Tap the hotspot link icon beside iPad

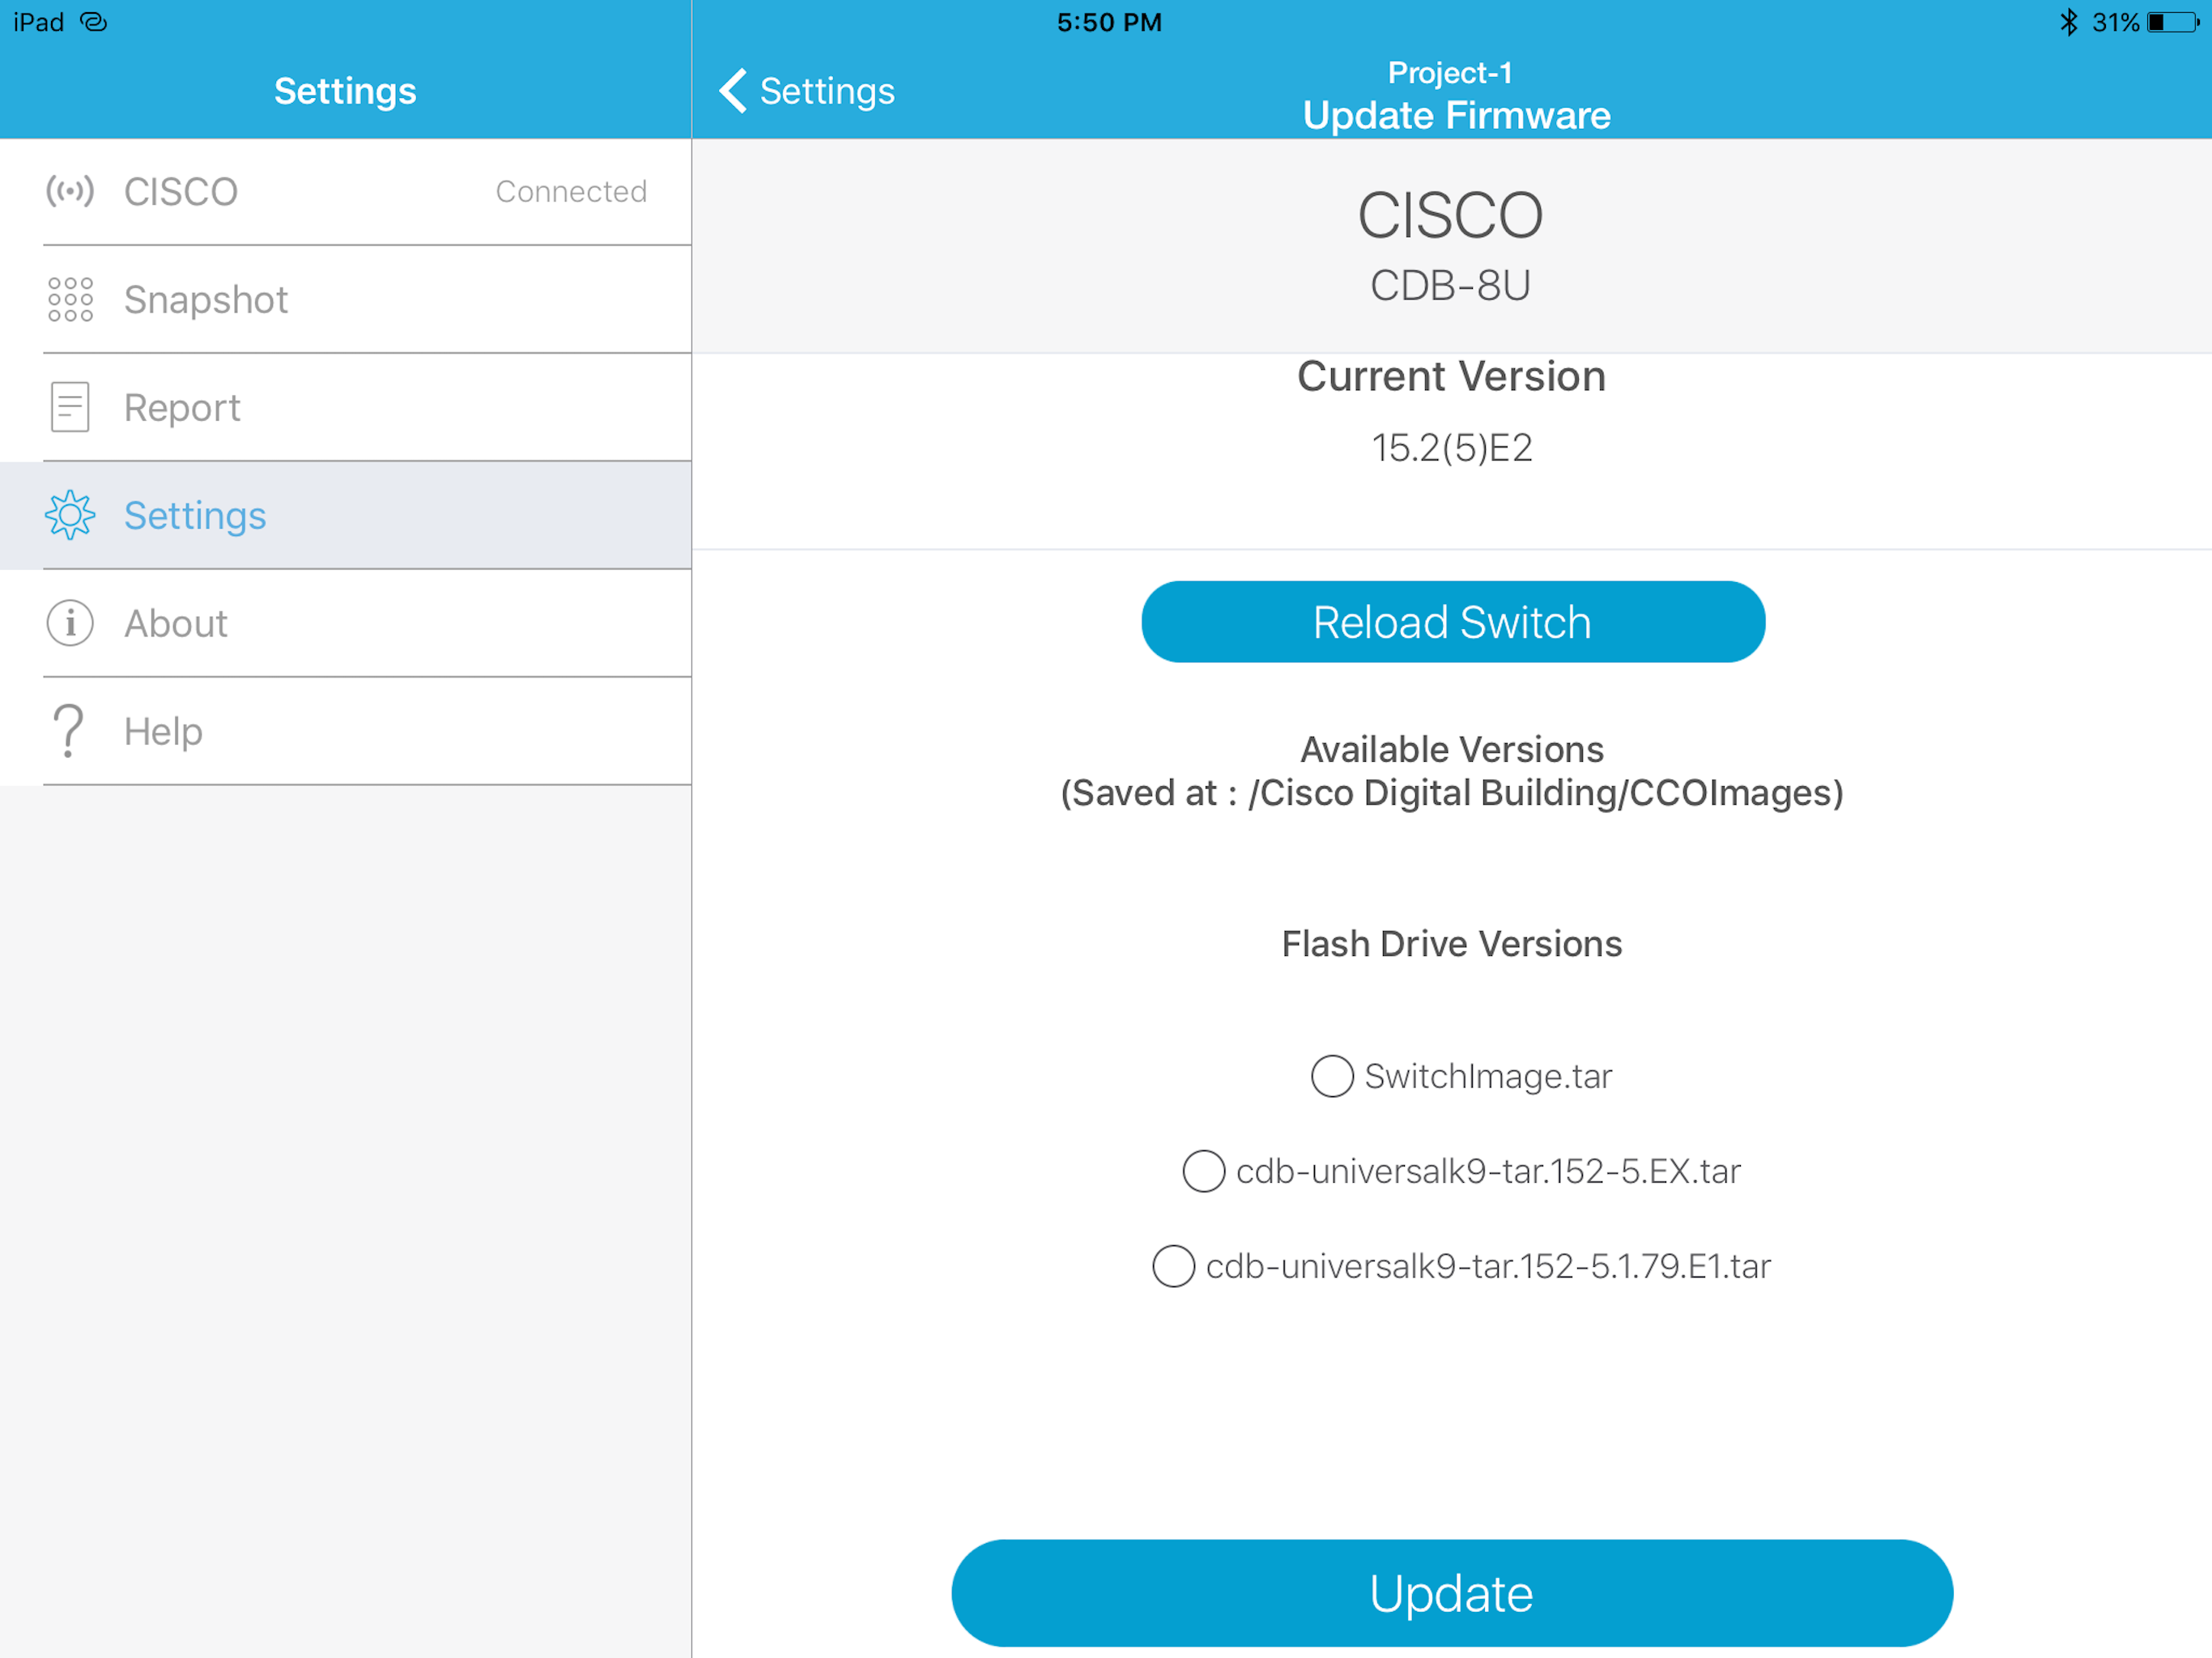(93, 22)
